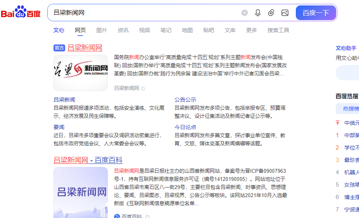Switch to the 文心 tab
This screenshot has height=218, width=359.
pyautogui.click(x=59, y=30)
